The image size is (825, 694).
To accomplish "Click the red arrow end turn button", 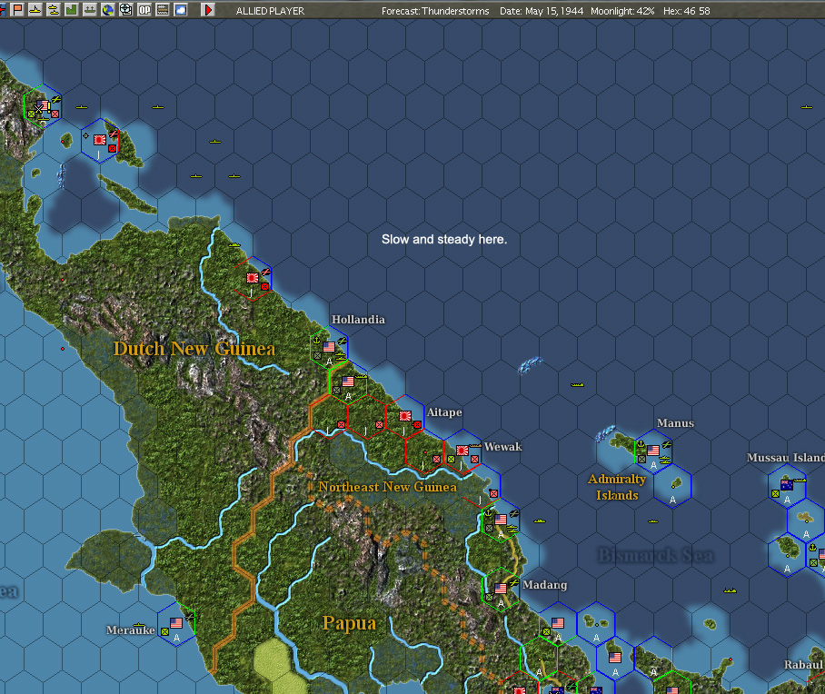I will click(x=208, y=9).
